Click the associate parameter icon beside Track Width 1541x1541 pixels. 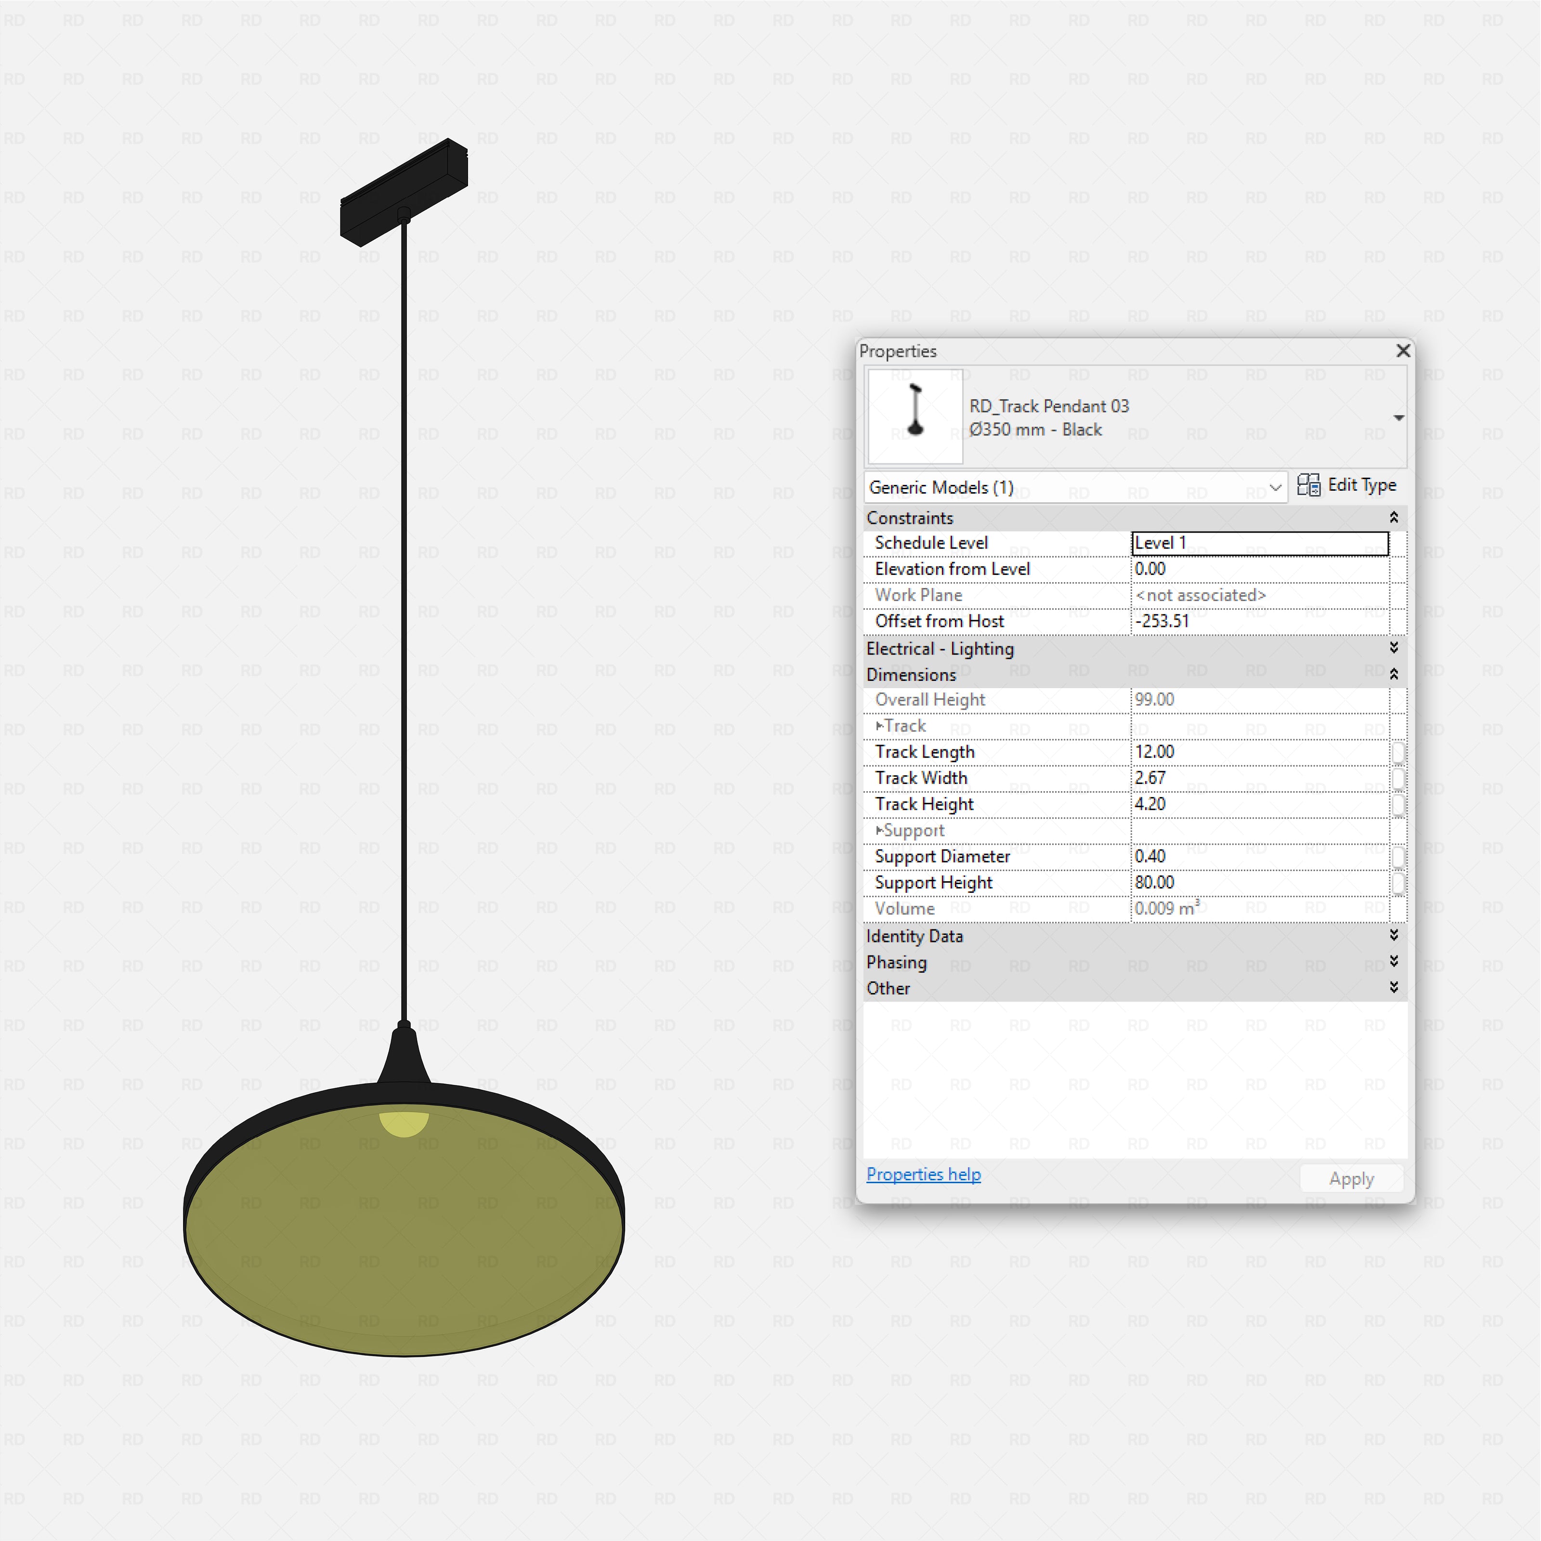point(1398,778)
